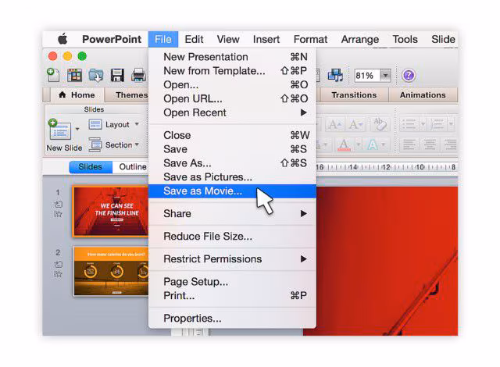This screenshot has height=367, width=500.
Task: Click the Text Effects A icon
Action: tap(373, 145)
